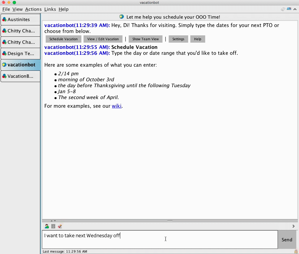
Task: Open the File menu
Action: pos(6,9)
